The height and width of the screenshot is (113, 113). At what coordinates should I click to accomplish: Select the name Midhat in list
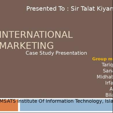click(x=105, y=77)
